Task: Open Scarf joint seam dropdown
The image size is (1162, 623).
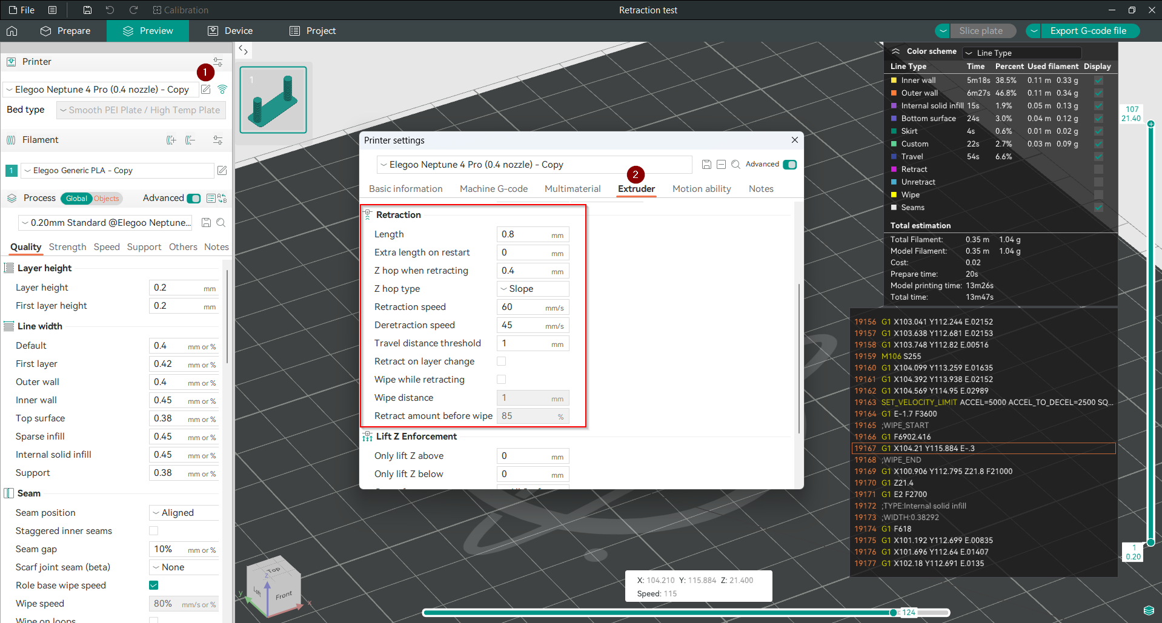Action: (184, 567)
